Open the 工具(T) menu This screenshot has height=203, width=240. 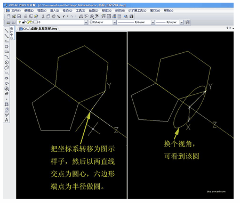point(81,11)
